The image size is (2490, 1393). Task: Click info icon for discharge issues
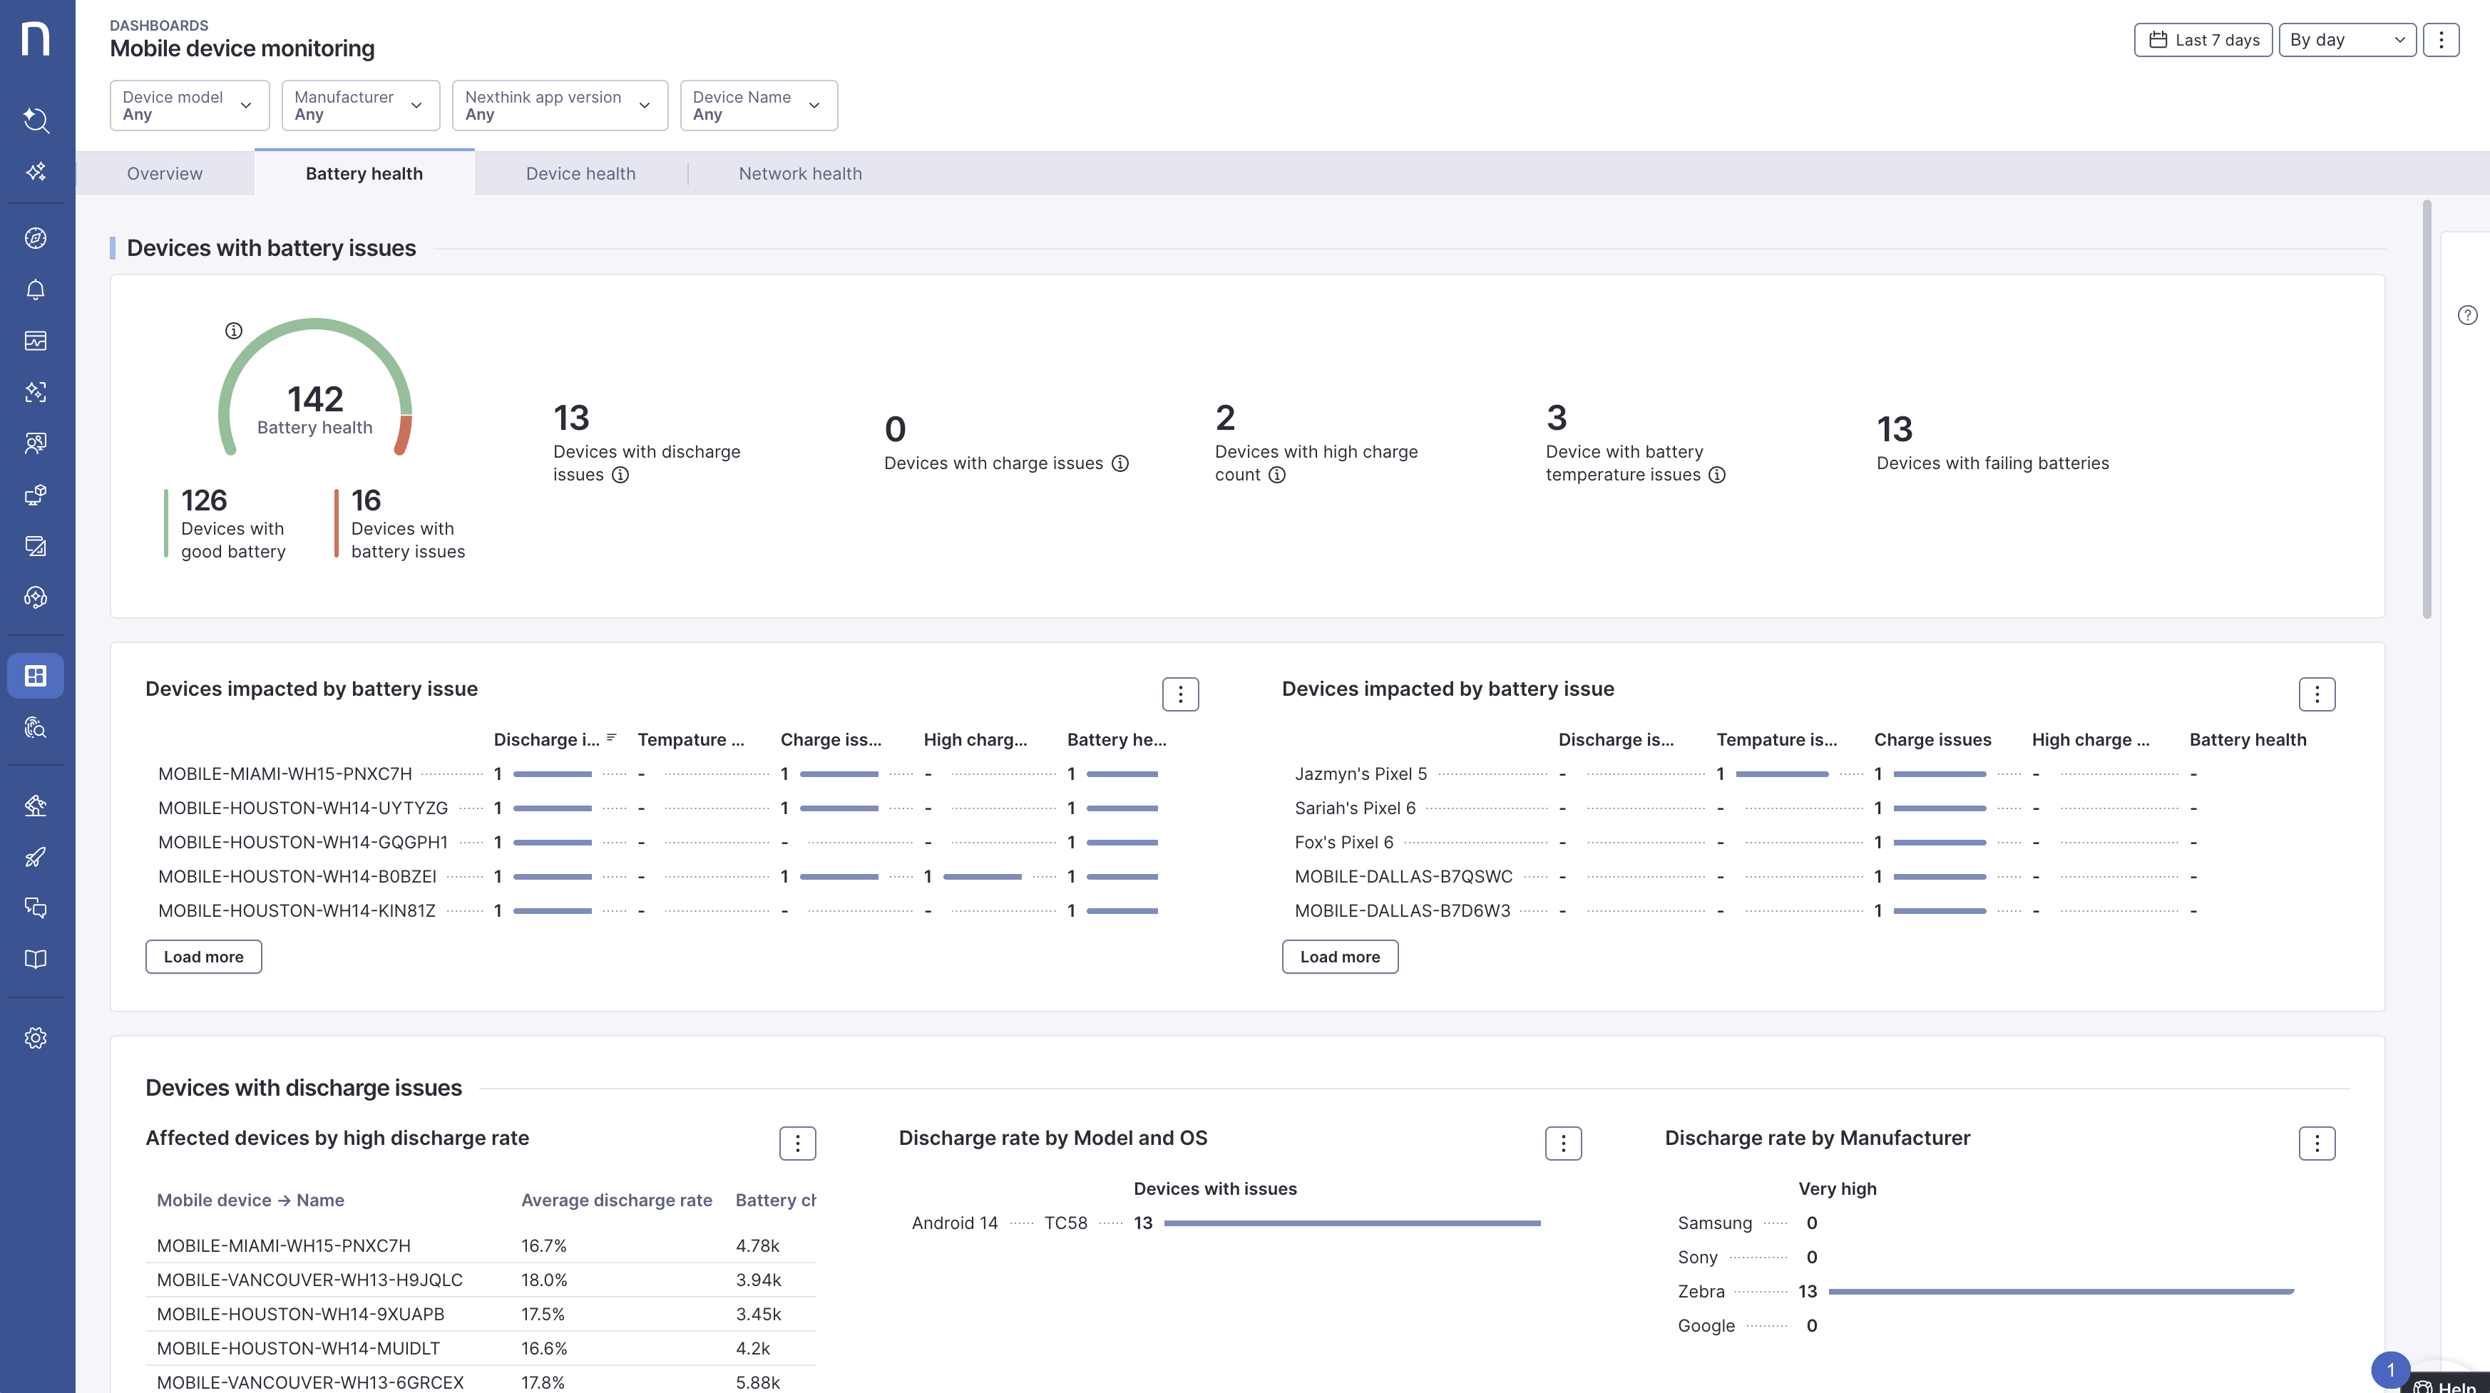(x=620, y=475)
